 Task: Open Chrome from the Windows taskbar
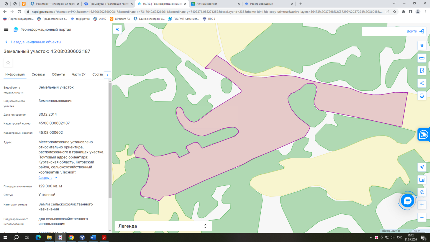coord(71,238)
